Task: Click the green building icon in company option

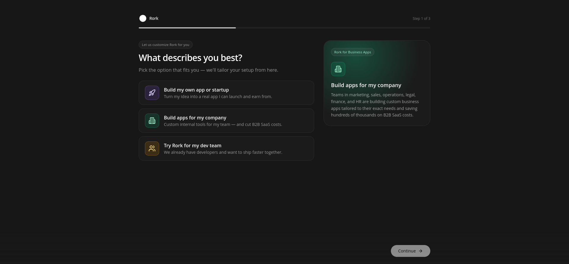Action: (x=152, y=121)
